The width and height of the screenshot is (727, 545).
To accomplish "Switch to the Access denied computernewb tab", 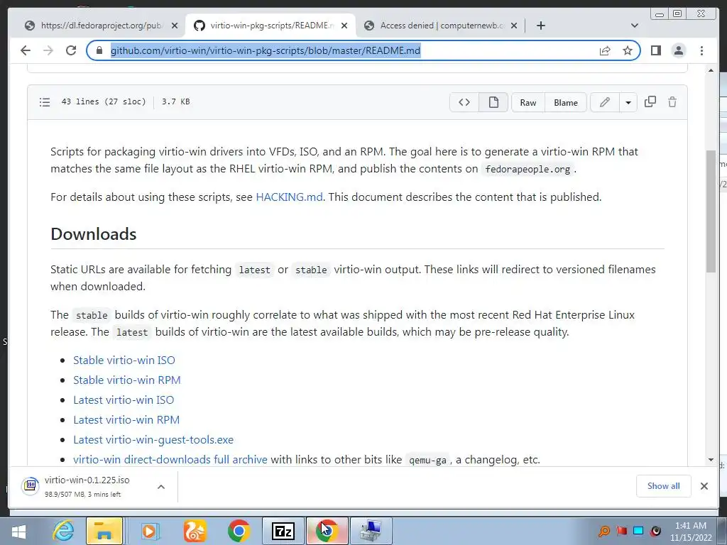I will 442,26.
